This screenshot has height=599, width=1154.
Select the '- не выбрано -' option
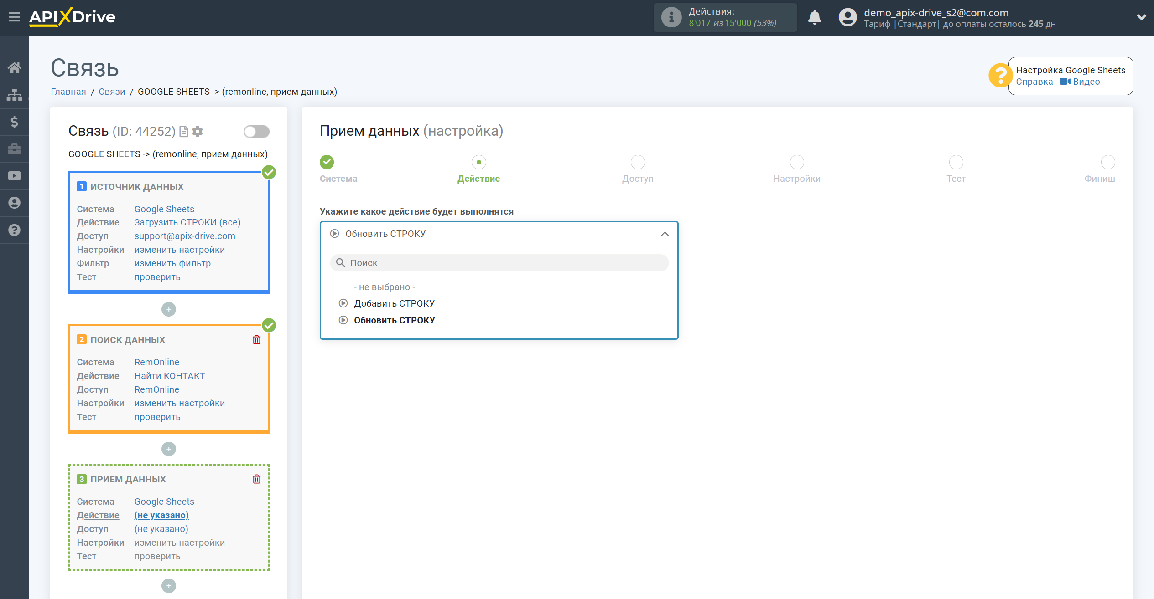[385, 287]
